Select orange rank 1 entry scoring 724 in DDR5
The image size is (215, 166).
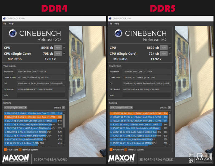pyautogui.click(x=139, y=113)
